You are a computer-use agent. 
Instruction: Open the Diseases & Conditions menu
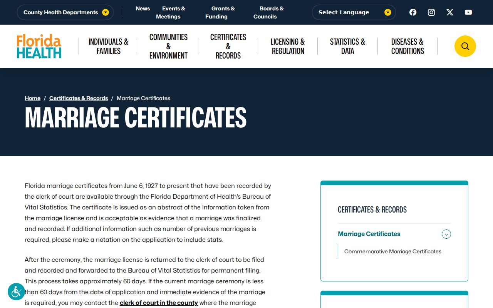(407, 46)
